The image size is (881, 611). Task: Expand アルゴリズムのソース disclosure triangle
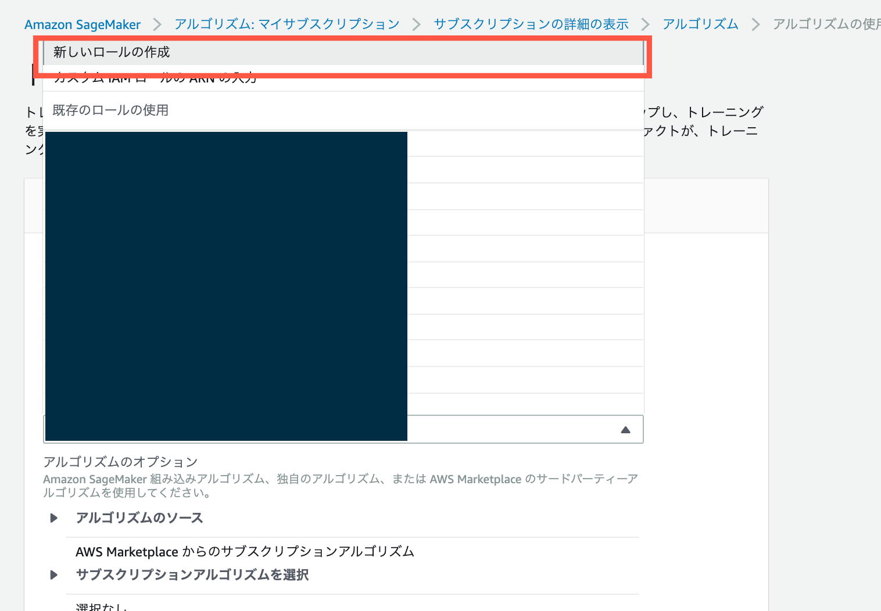click(54, 518)
